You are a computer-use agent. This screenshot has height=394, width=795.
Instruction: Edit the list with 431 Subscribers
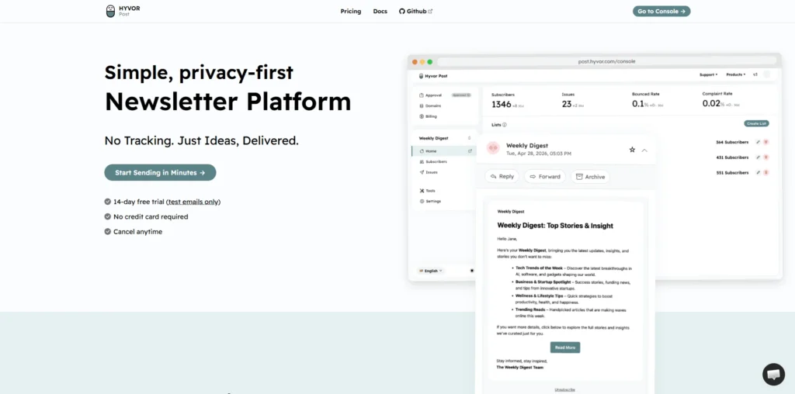[x=758, y=157]
